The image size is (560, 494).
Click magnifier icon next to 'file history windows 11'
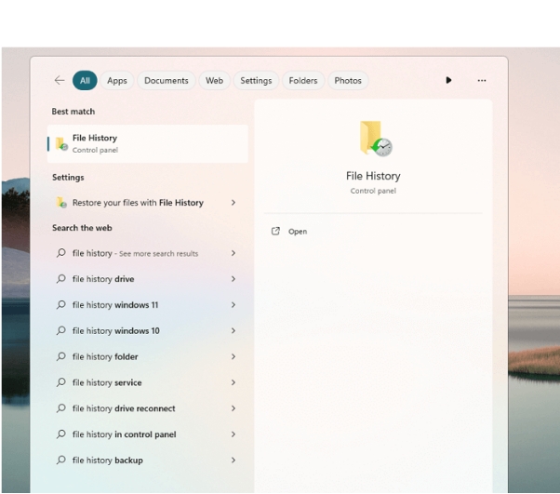(x=61, y=305)
